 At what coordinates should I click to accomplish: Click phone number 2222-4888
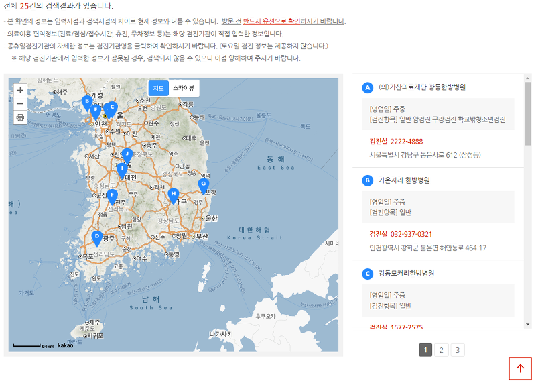coord(407,142)
